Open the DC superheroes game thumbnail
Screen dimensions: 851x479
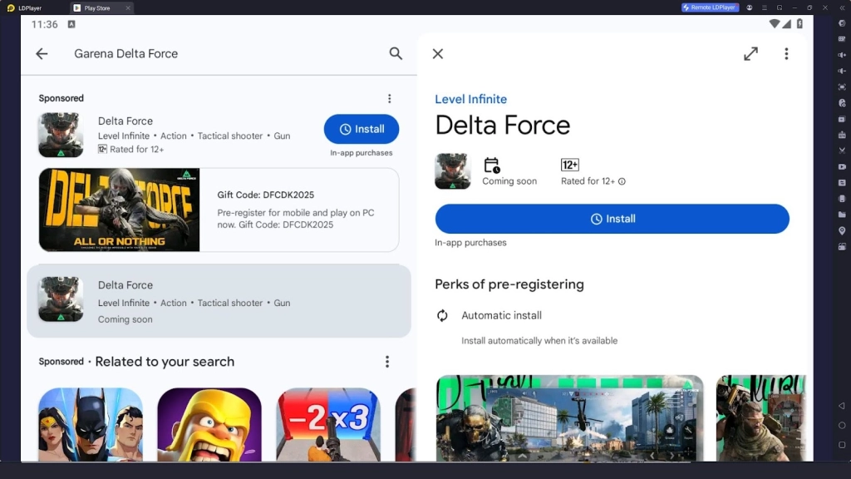91,425
